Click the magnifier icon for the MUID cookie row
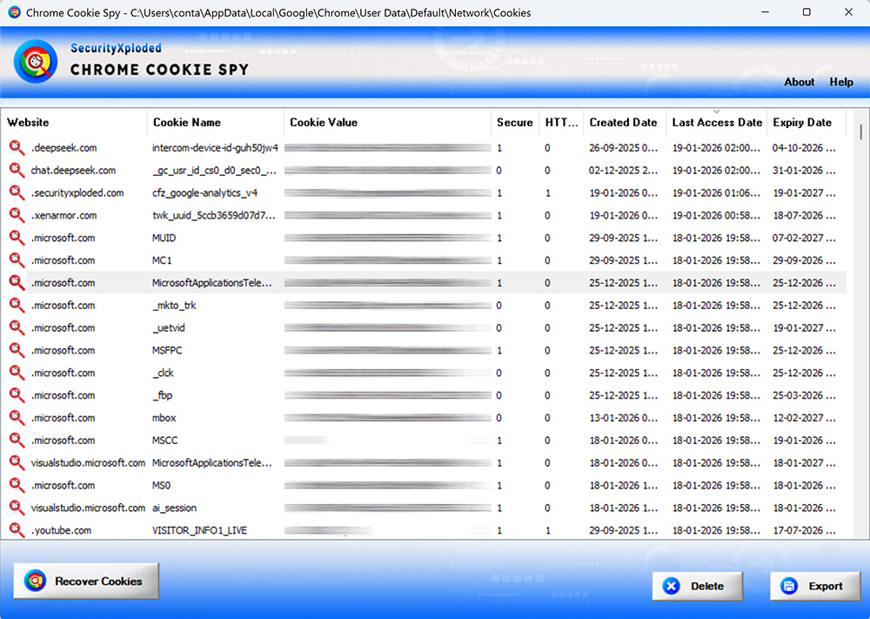870x619 pixels. (x=15, y=237)
